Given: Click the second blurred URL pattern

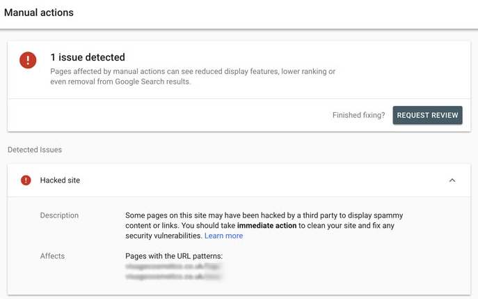Looking at the screenshot, I should click(x=173, y=277).
